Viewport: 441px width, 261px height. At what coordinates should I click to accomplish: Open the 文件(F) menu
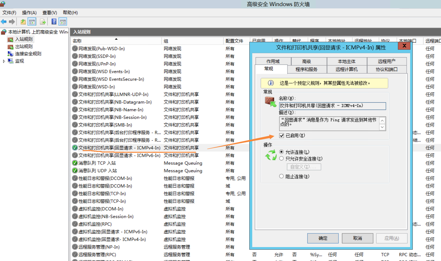pos(9,12)
